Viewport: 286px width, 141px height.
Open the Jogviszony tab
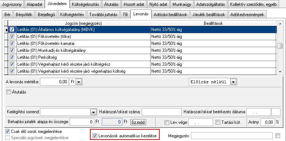click(x=12, y=4)
